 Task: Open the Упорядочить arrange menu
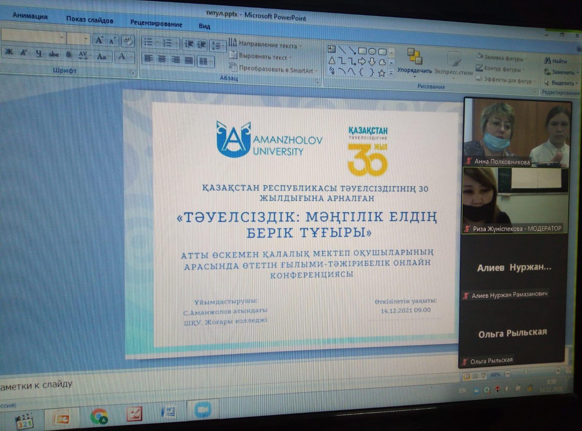point(414,63)
